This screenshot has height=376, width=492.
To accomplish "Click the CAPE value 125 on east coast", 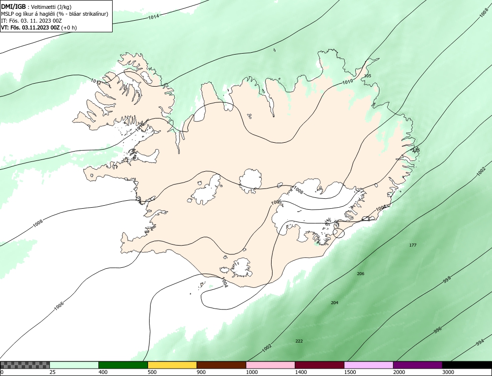I will click(x=416, y=150).
